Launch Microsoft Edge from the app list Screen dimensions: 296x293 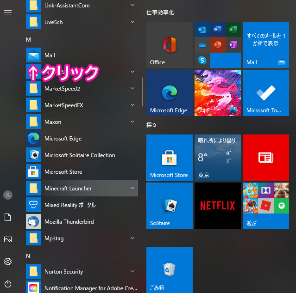click(x=82, y=138)
